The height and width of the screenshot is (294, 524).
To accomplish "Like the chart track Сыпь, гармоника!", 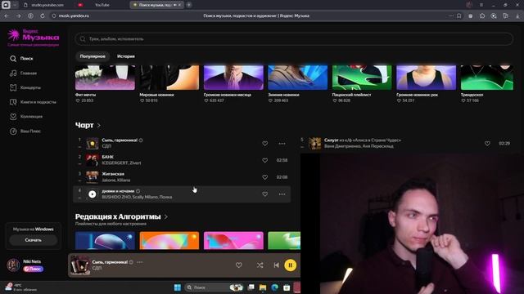I will [265, 144].
